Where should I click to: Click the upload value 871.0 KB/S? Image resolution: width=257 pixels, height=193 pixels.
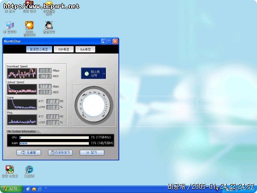coord(45,92)
